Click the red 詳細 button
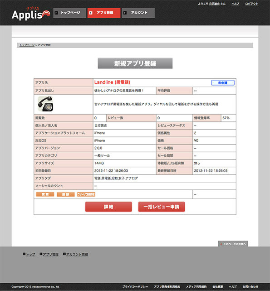 pos(108,207)
